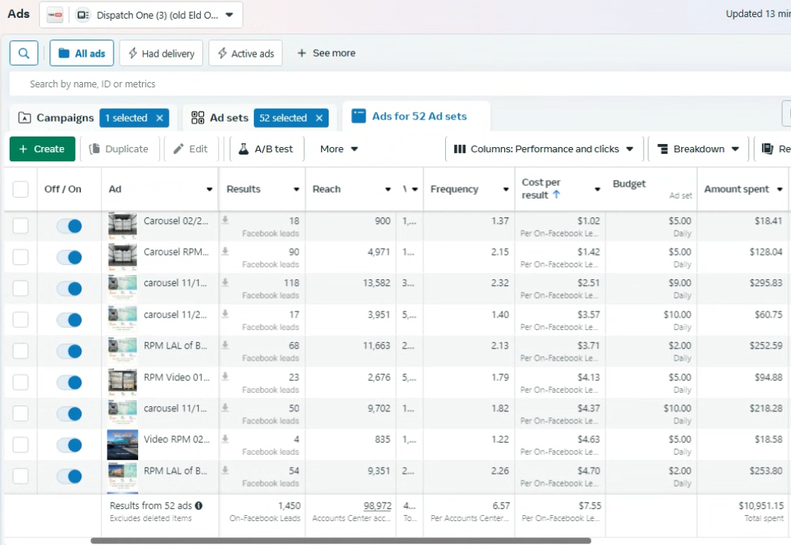791x545 pixels.
Task: Clear the Campaigns 1 selected filter
Action: coord(159,118)
